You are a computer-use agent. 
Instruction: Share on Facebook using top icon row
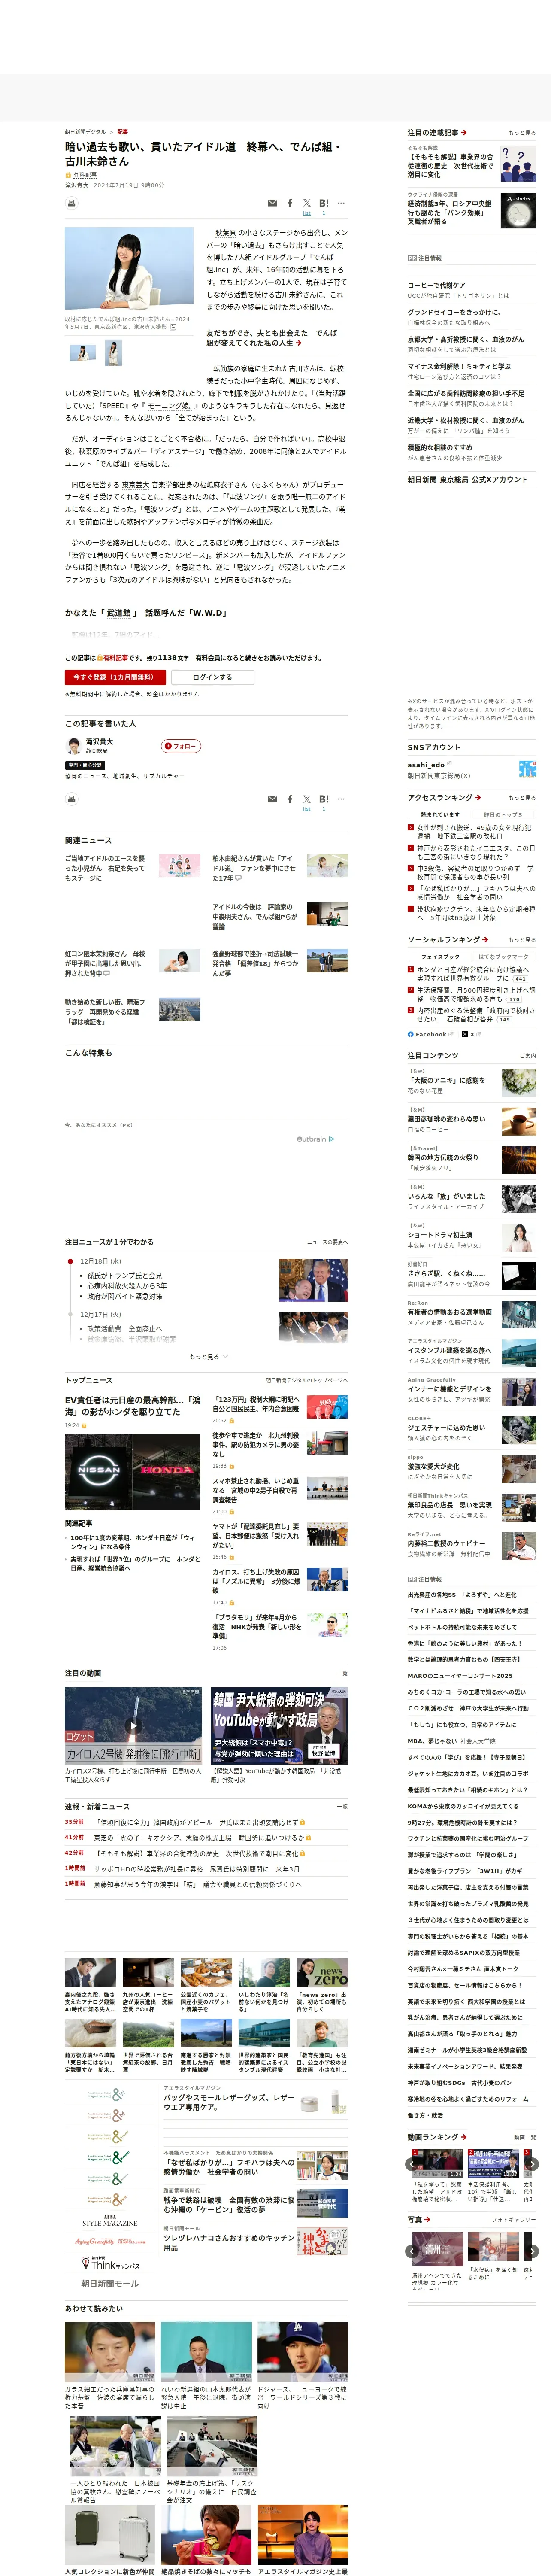click(290, 203)
